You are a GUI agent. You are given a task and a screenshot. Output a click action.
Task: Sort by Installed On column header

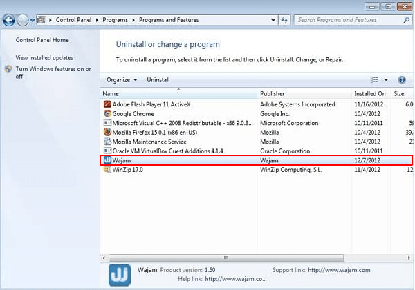point(371,93)
